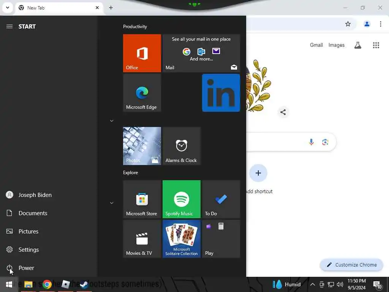Viewport: 389px width, 292px height.
Task: Open Roblox from the taskbar
Action: [x=65, y=284]
